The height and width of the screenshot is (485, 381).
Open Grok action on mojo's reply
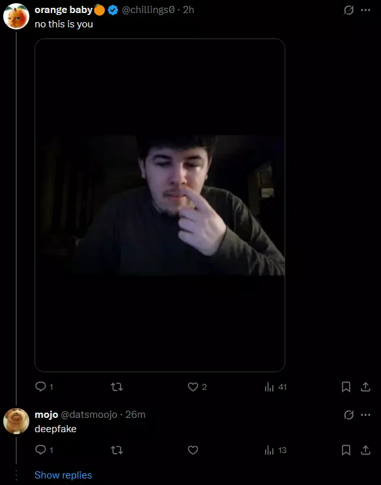[x=348, y=415]
